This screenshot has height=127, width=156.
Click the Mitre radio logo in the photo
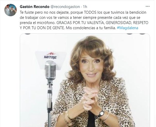(50, 56)
